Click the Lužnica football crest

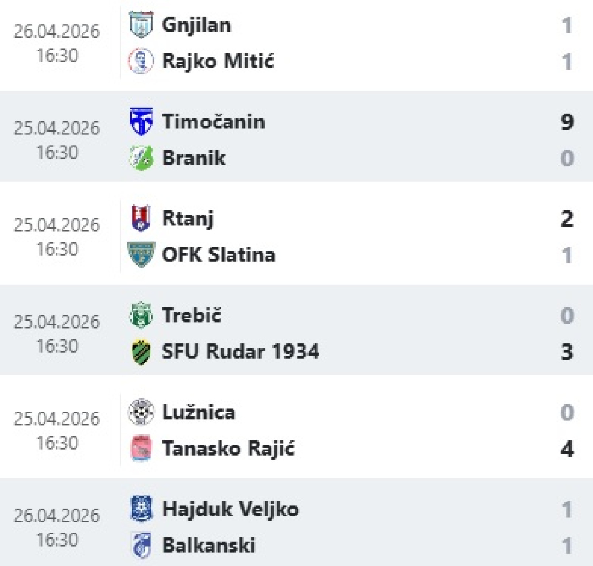tap(141, 412)
